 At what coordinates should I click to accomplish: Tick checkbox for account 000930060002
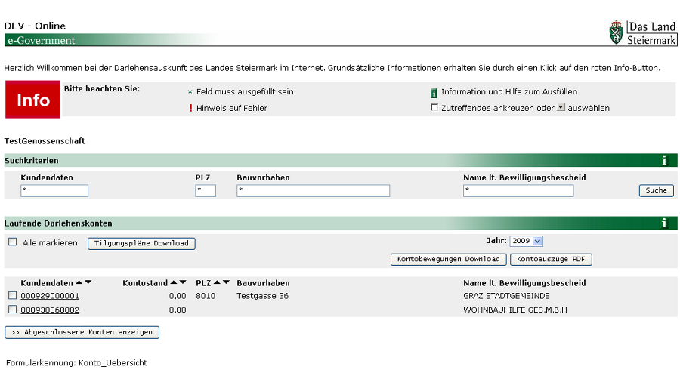point(13,310)
